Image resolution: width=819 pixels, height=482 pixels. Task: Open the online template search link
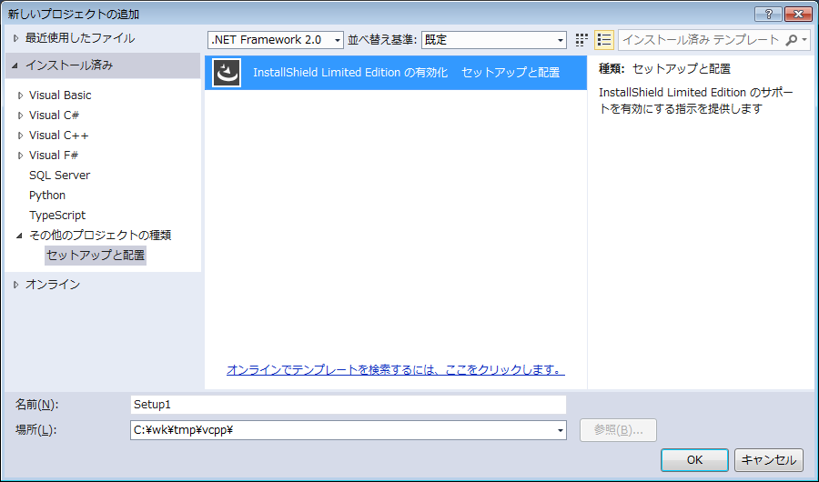click(x=396, y=370)
